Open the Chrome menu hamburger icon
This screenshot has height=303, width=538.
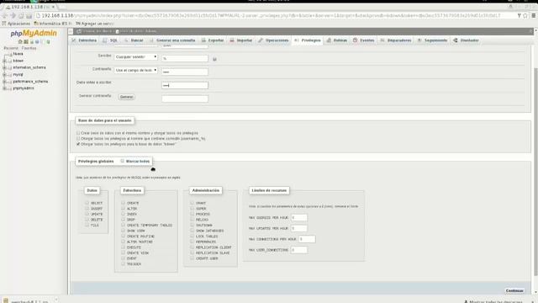click(534, 16)
